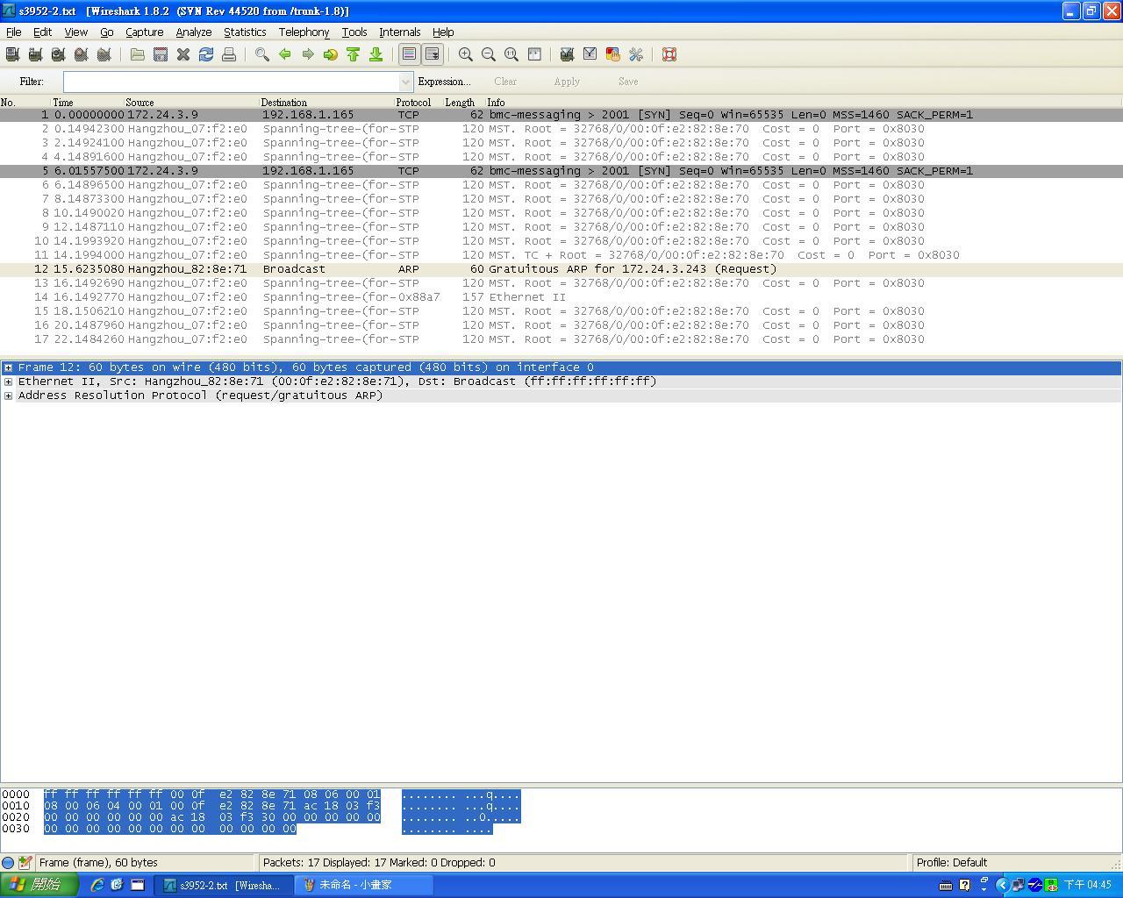Click the Clear filter button

505,82
